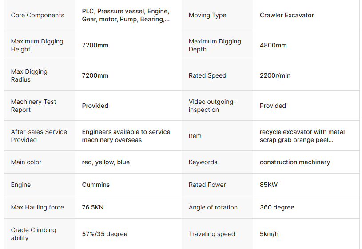Click the Cummins engine value
Screen dimensions: 362x249
coord(95,185)
